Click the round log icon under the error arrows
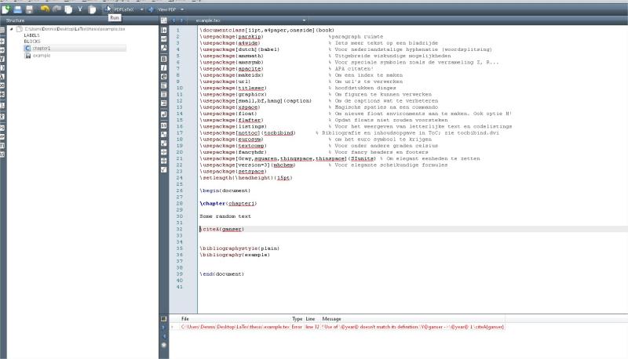This screenshot has width=628, height=359. 164,345
